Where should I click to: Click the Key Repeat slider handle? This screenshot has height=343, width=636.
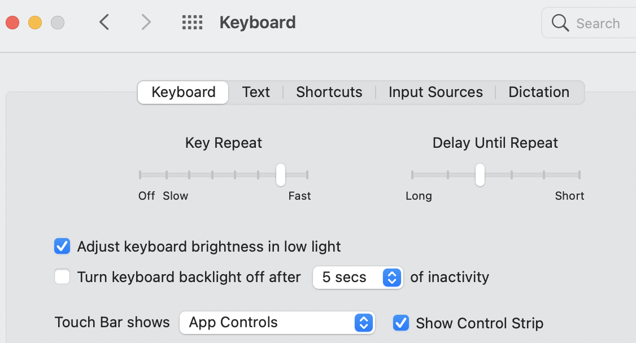[x=280, y=175]
